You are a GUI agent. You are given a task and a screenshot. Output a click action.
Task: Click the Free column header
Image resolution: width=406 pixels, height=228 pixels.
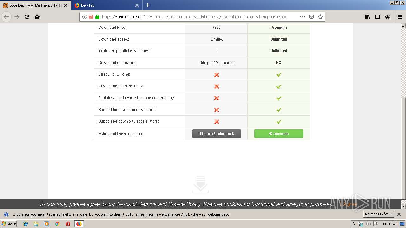(217, 28)
